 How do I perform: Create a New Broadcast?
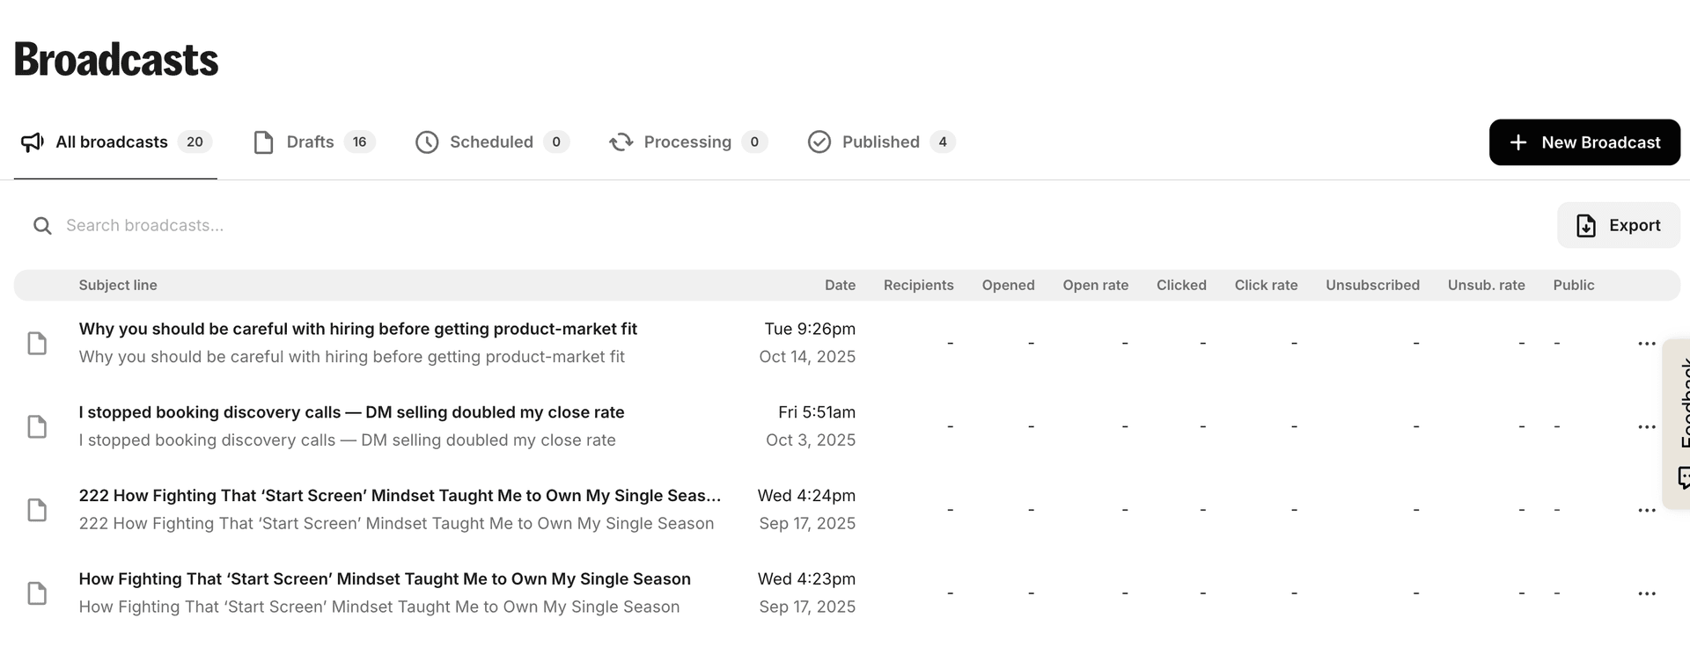click(1583, 142)
